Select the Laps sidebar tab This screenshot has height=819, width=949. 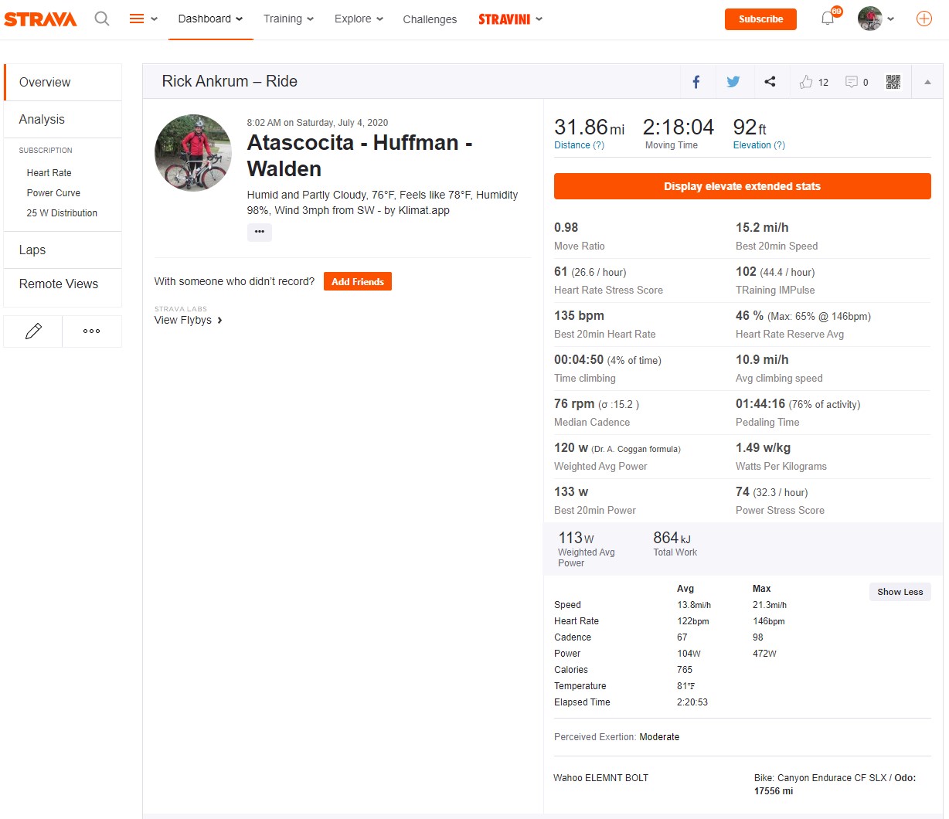pos(63,250)
